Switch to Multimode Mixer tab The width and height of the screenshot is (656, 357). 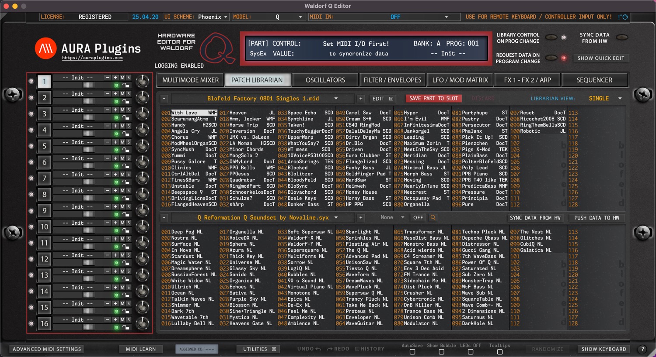(191, 80)
